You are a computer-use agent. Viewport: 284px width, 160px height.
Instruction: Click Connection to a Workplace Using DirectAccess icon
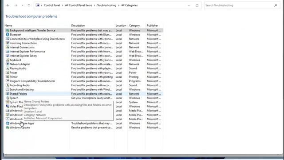click(x=8, y=39)
